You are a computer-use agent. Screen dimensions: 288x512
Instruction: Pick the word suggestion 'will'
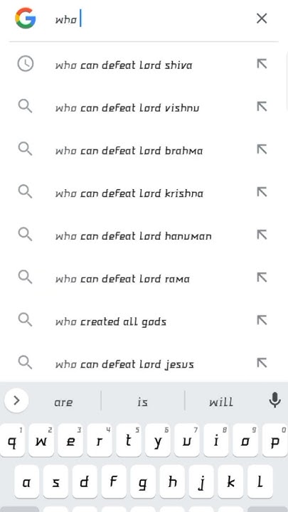coord(221,401)
